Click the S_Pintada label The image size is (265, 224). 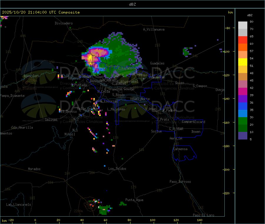[79, 85]
